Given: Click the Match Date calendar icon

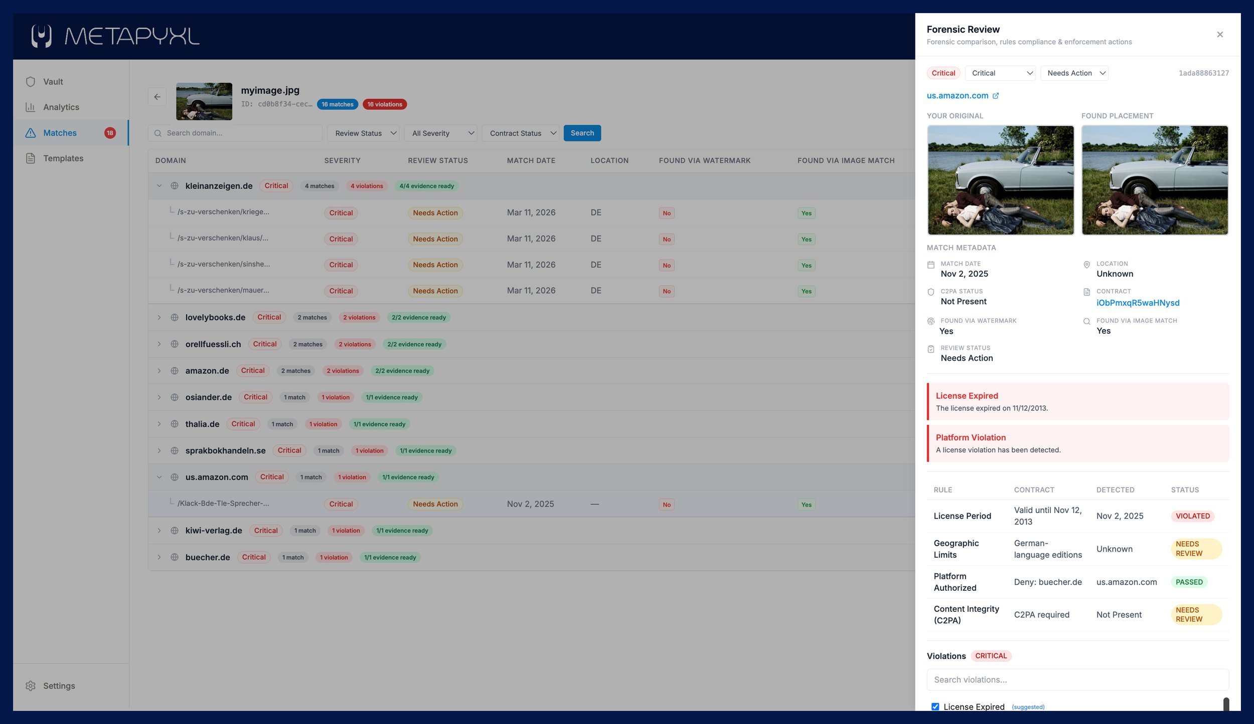Looking at the screenshot, I should (x=931, y=265).
